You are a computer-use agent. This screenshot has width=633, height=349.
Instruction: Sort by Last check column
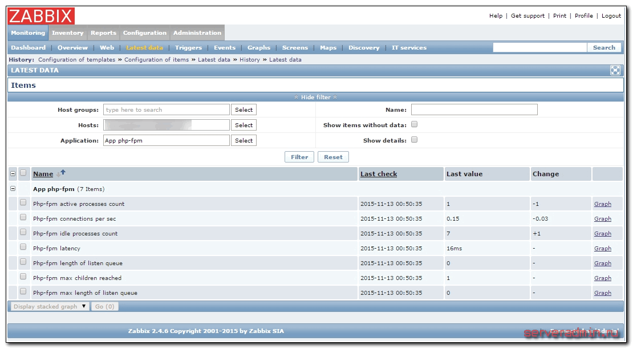[x=379, y=174]
